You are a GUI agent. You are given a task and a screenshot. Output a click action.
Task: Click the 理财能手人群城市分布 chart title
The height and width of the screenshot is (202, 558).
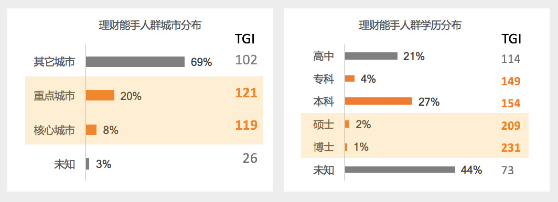pyautogui.click(x=150, y=26)
